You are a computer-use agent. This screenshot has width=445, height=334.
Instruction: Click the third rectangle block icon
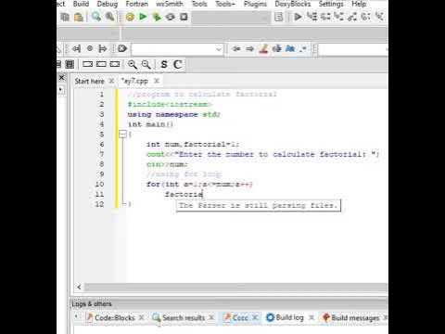(115, 64)
